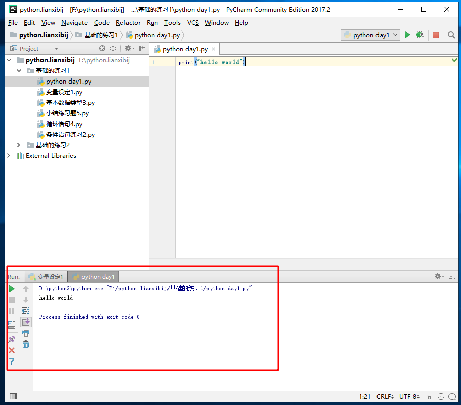Open Run panel gear settings
The height and width of the screenshot is (405, 461).
[x=439, y=276]
